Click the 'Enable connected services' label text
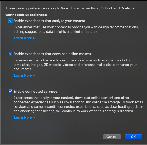This screenshot has width=147, height=145. pyautogui.click(x=35, y=91)
